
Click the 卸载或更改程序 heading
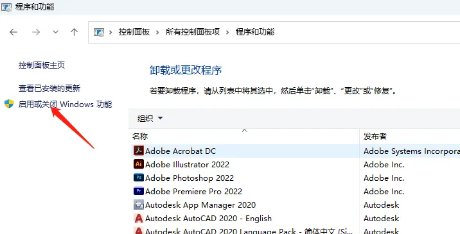(x=186, y=71)
